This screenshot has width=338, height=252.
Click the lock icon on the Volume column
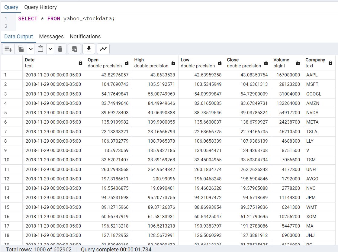tap(298, 63)
